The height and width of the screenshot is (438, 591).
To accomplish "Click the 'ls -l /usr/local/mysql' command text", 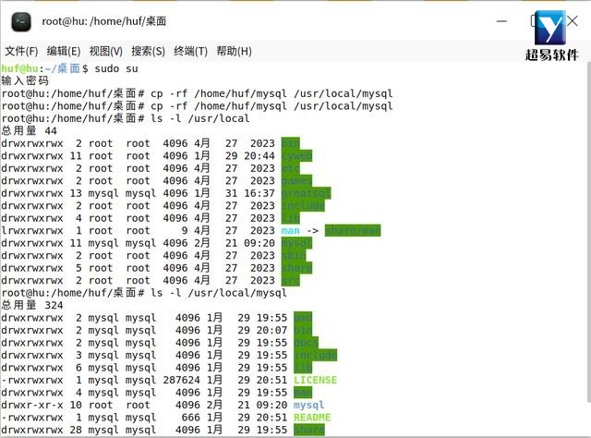I will point(219,293).
